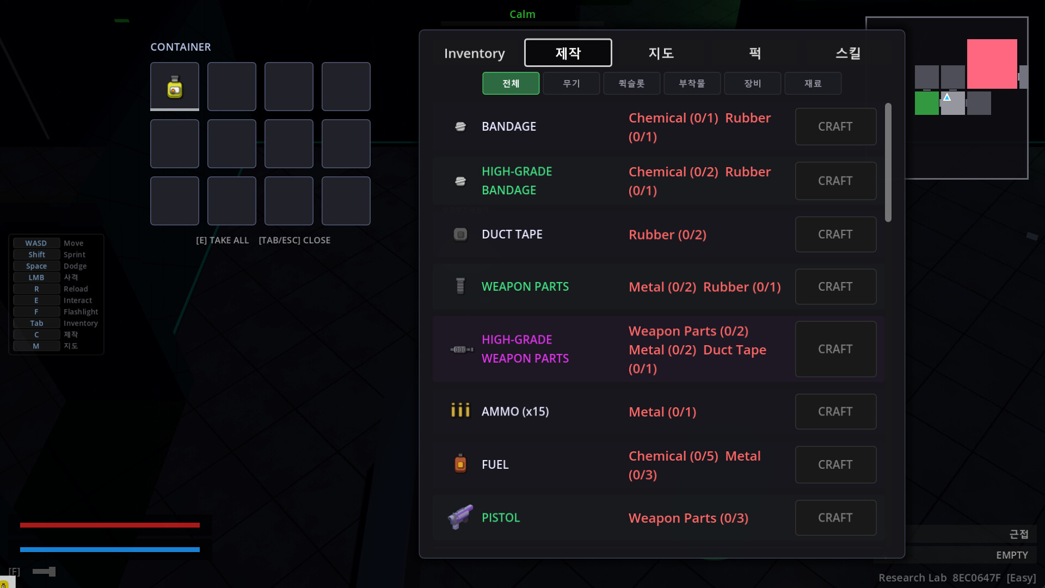This screenshot has width=1045, height=588.
Task: Click the Fuel canister icon
Action: pos(460,464)
